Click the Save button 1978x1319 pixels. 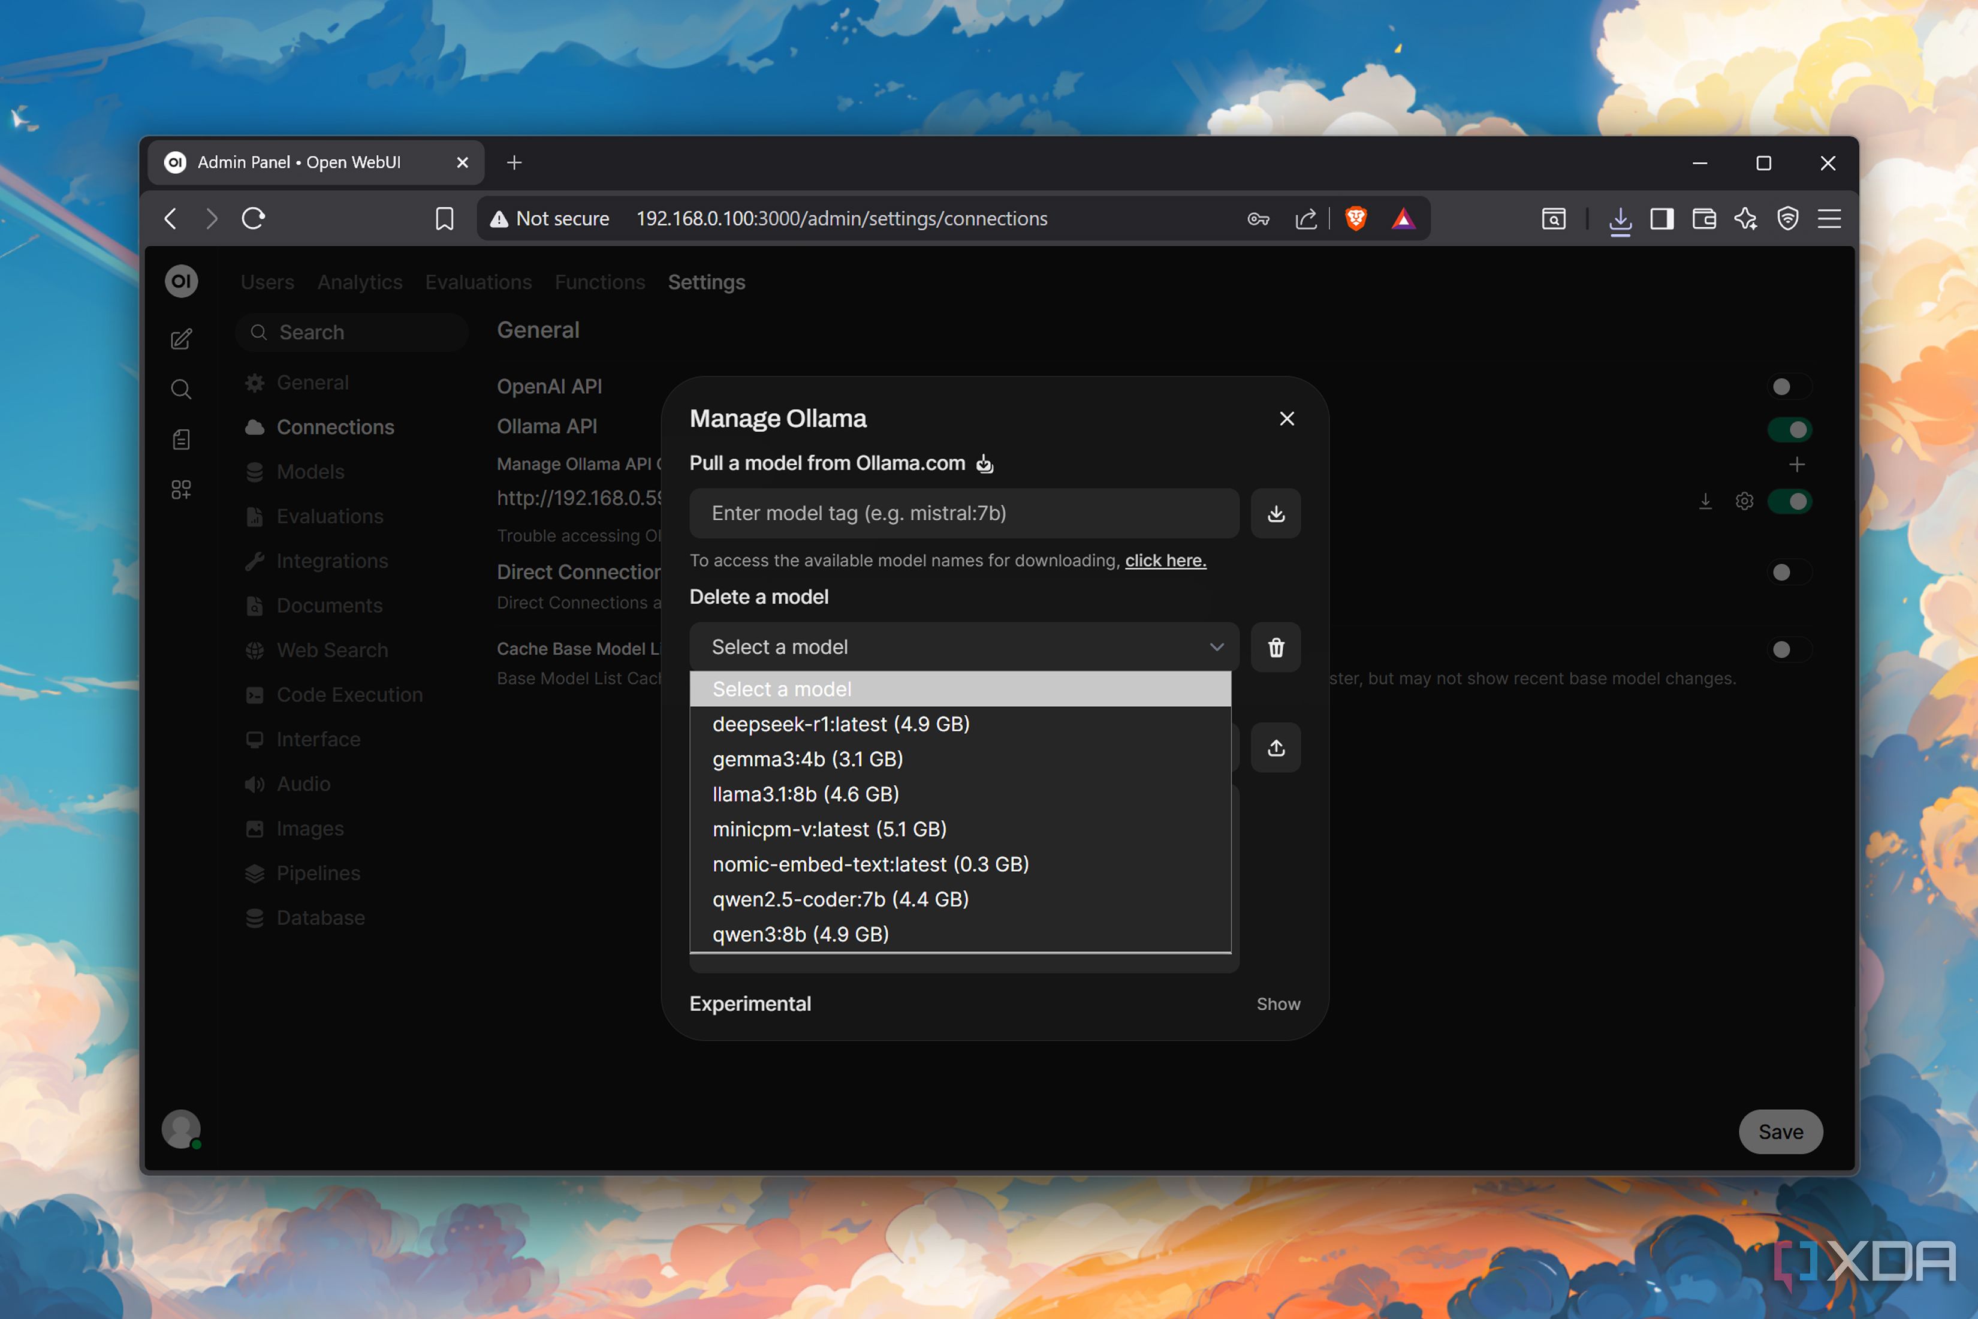pos(1780,1131)
